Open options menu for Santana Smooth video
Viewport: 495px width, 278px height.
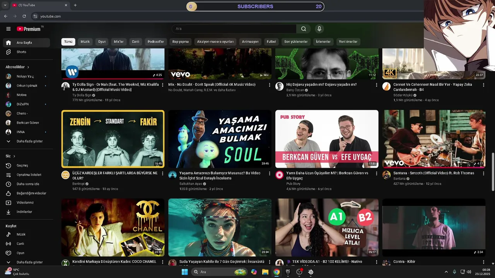click(483, 173)
